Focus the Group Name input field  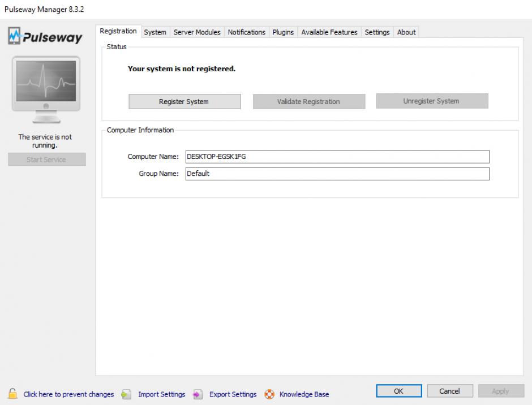pos(337,174)
